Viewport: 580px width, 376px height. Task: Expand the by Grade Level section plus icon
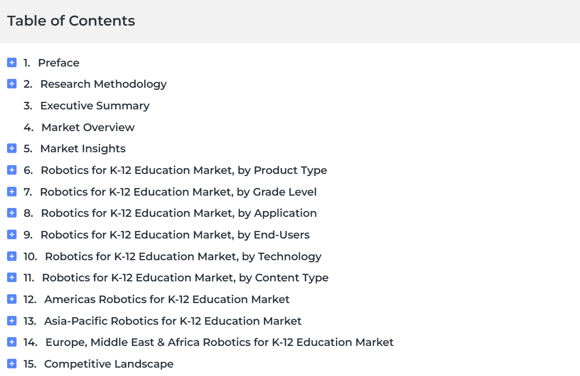[12, 192]
